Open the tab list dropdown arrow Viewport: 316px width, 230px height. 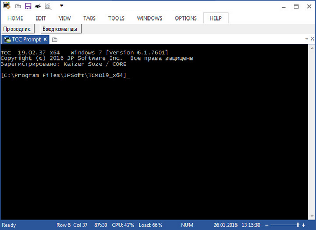(307, 39)
